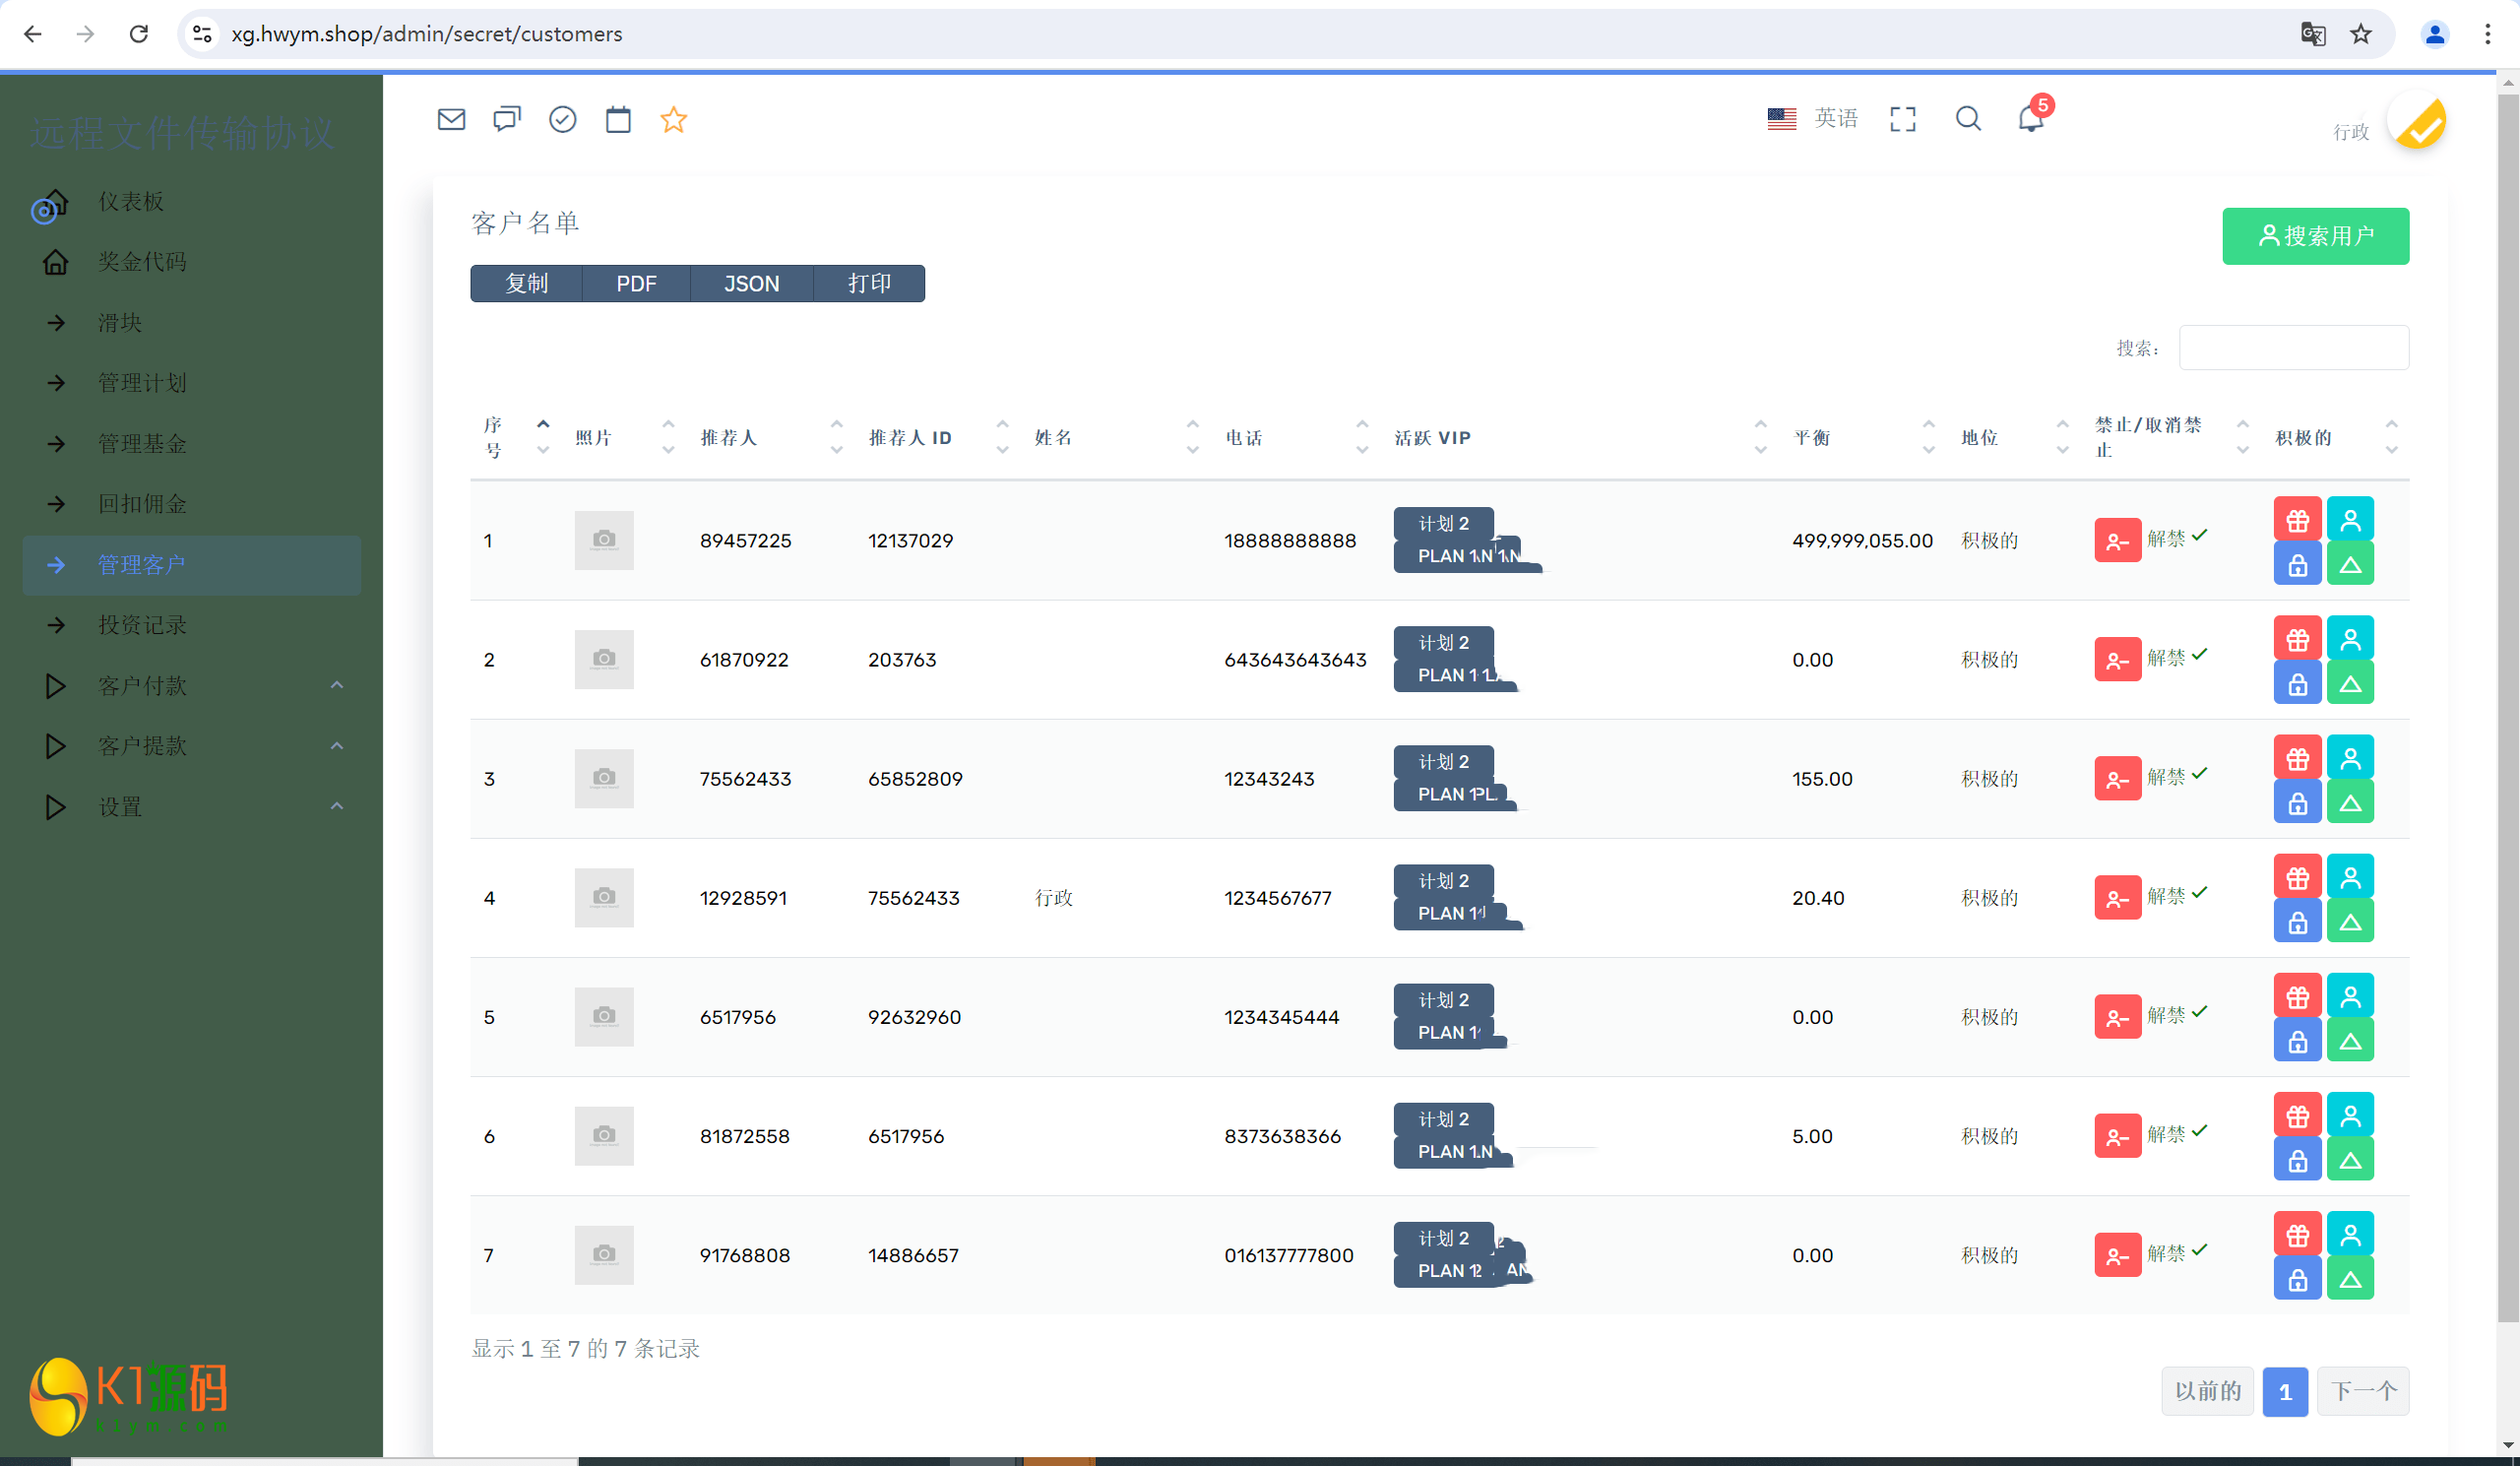Open 管理基金 in the sidebar

(192, 443)
